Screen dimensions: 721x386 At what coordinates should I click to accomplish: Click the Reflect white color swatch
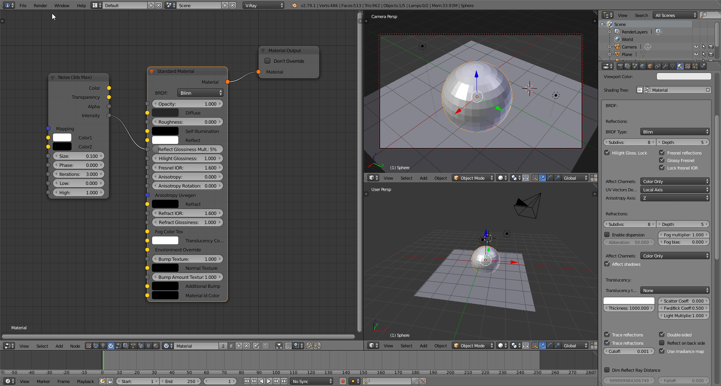tap(165, 140)
